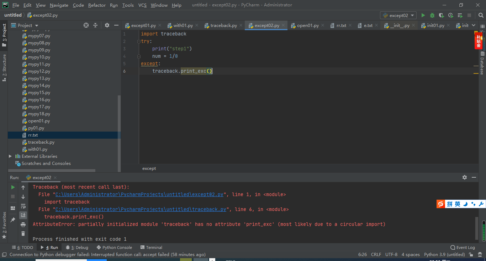Close the except01.py editor tab
The width and height of the screenshot is (486, 261).
160,26
